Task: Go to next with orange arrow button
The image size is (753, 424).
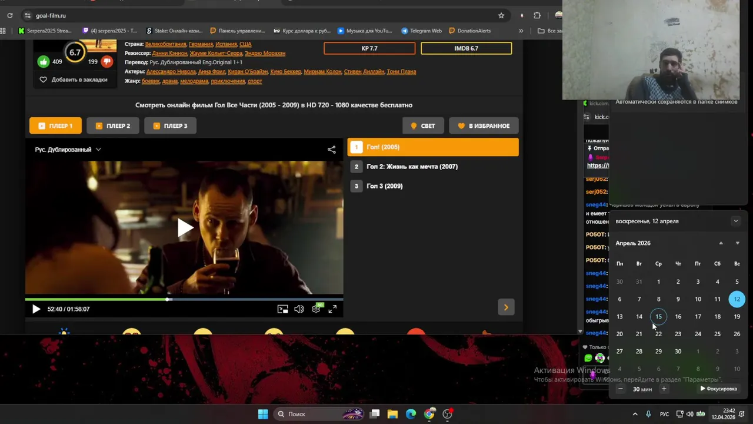Action: (506, 307)
